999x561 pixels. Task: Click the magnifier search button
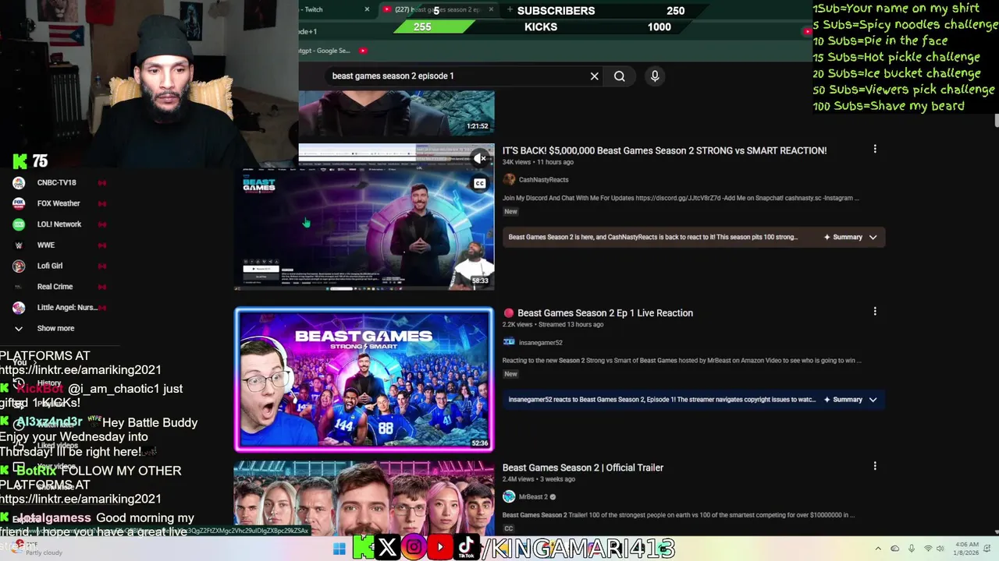[620, 76]
